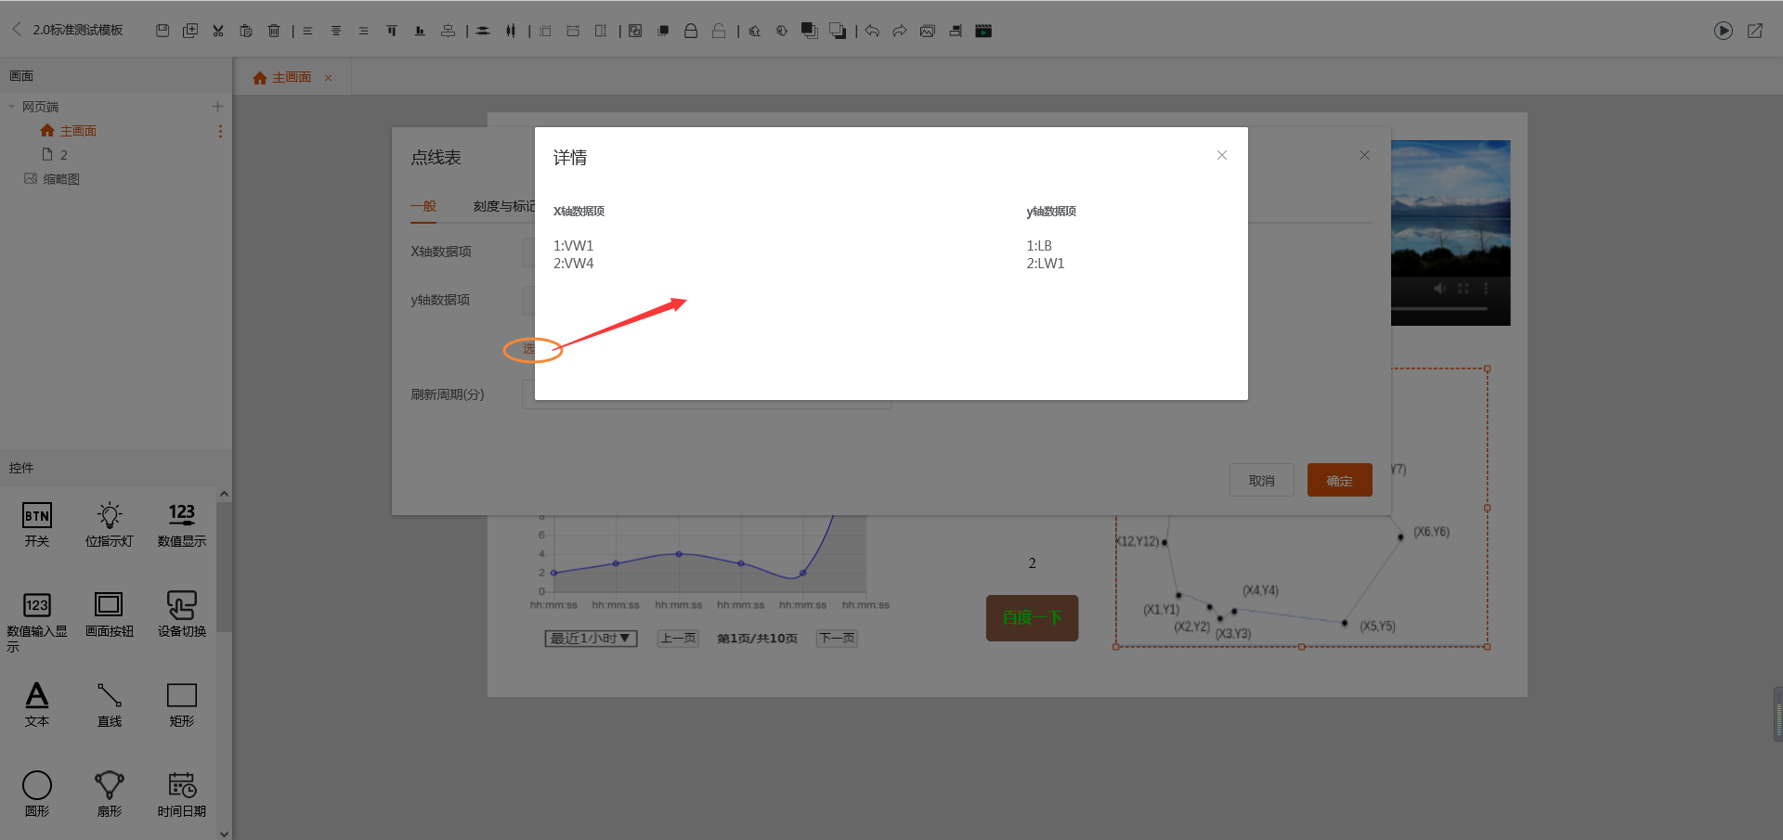Select the 文本 text control
This screenshot has height=840, width=1783.
click(x=37, y=704)
